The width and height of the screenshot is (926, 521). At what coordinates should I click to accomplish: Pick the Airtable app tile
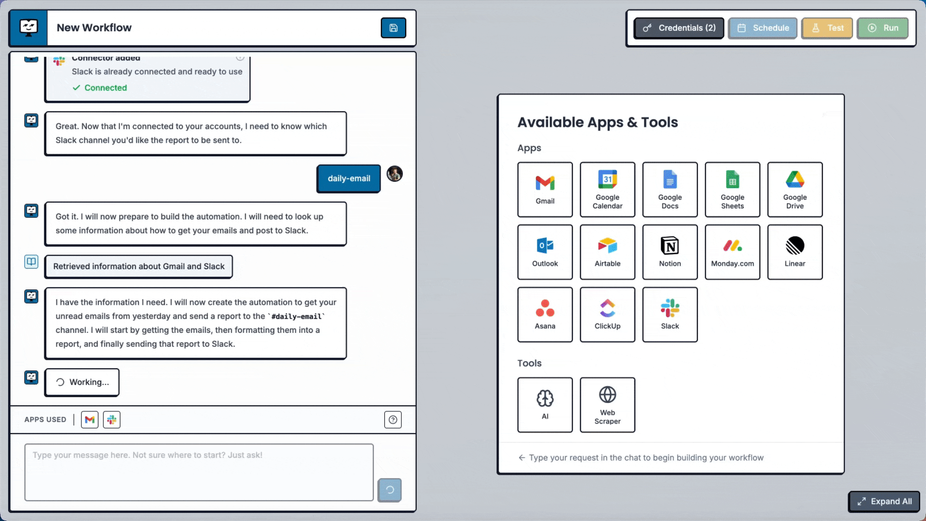coord(607,252)
